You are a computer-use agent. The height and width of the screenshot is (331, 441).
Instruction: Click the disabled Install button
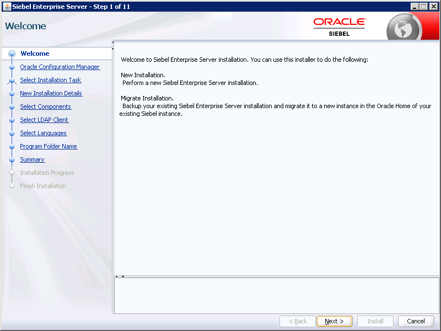[x=375, y=321]
